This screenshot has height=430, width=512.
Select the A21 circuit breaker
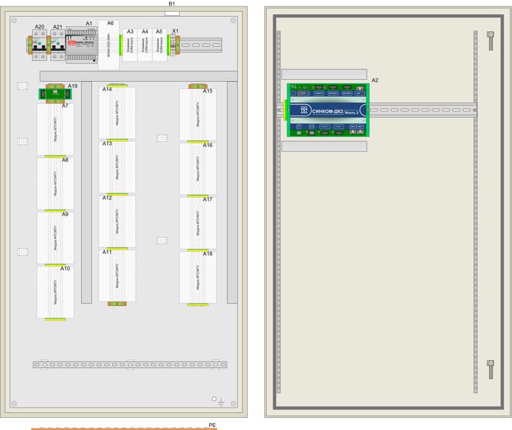pyautogui.click(x=58, y=47)
